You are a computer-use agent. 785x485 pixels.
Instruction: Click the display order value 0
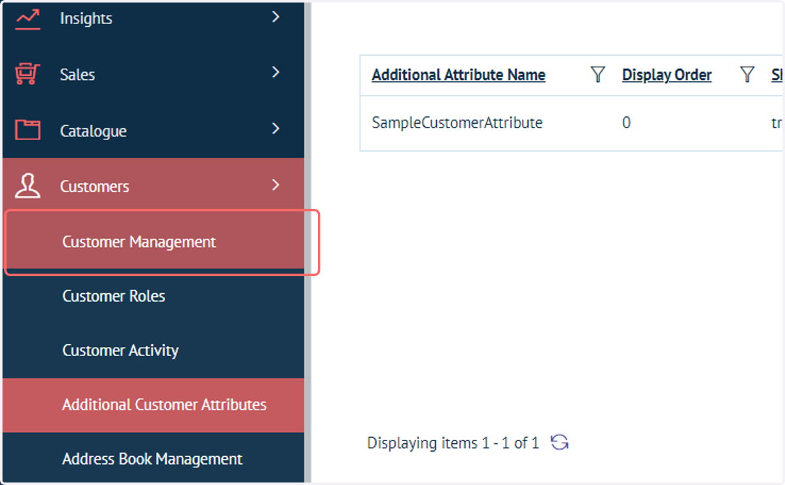(626, 122)
